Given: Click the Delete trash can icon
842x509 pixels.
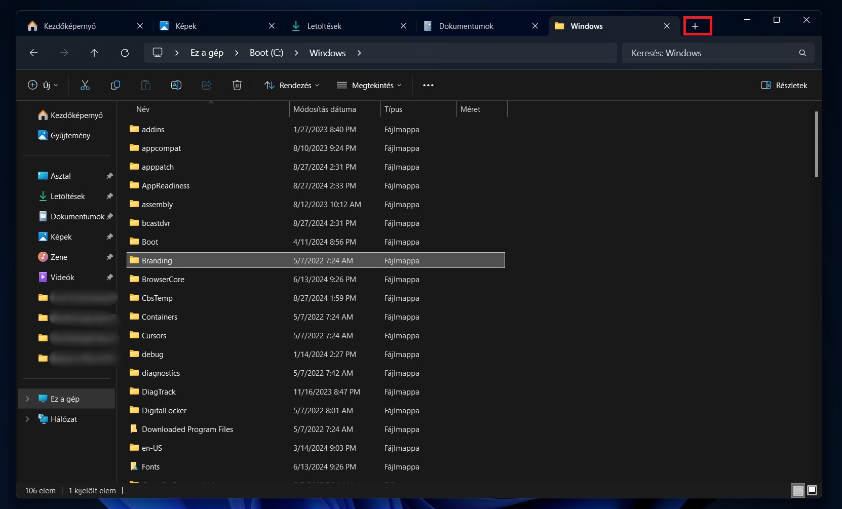Looking at the screenshot, I should pos(237,85).
